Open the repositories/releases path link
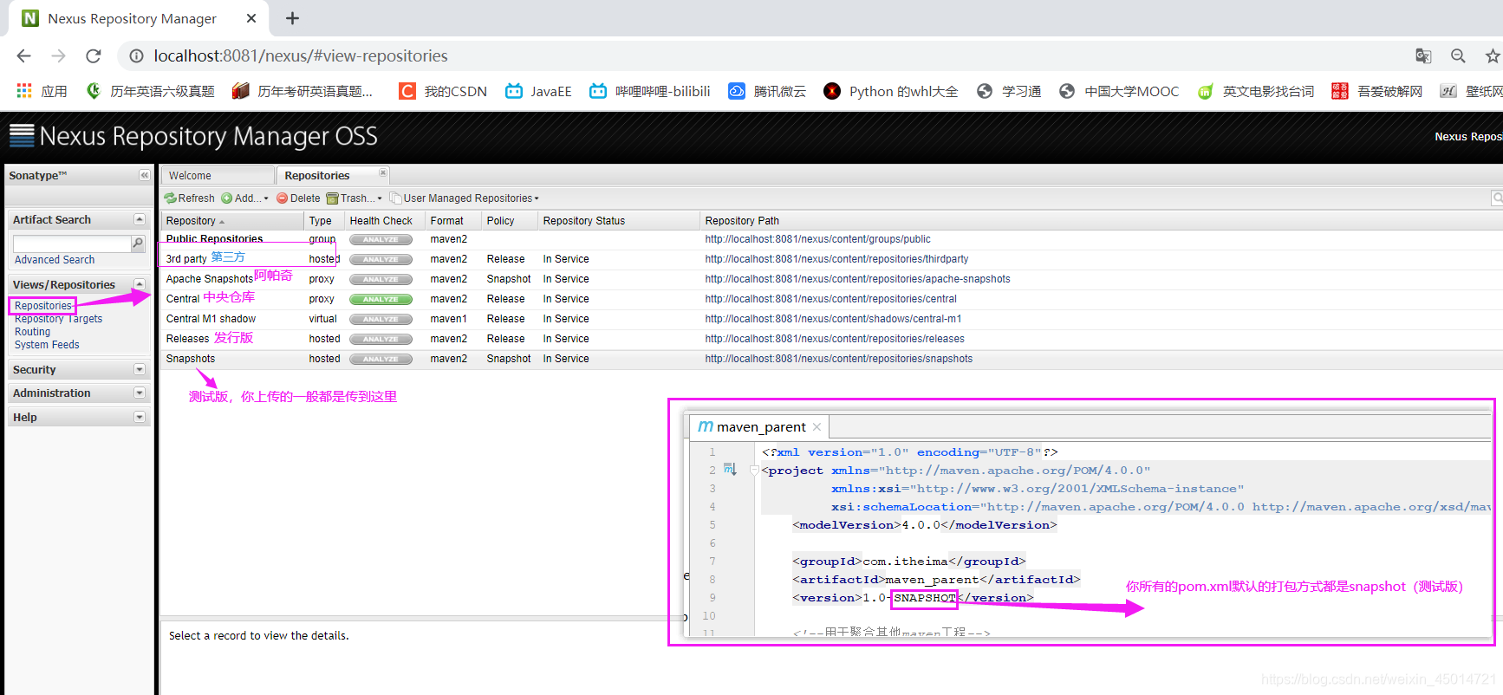 (x=834, y=339)
